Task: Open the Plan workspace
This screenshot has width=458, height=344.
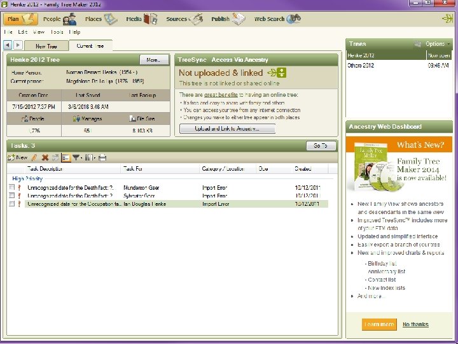Action: [x=21, y=19]
